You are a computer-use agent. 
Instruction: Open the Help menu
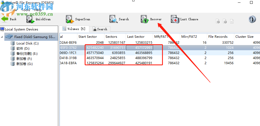(x=38, y=10)
